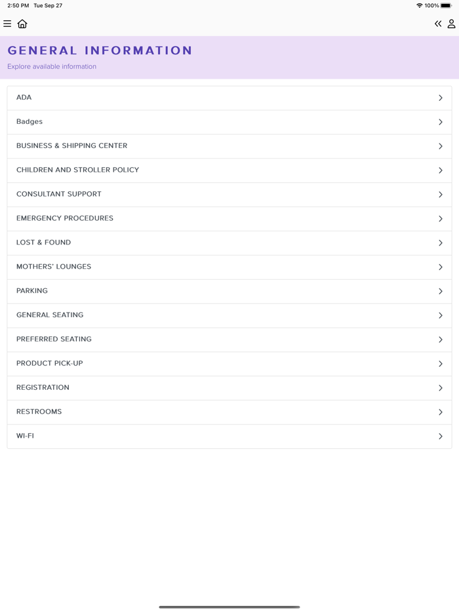Open PRODUCT PICK-UP details
Screen dimensions: 459x612
click(50, 364)
